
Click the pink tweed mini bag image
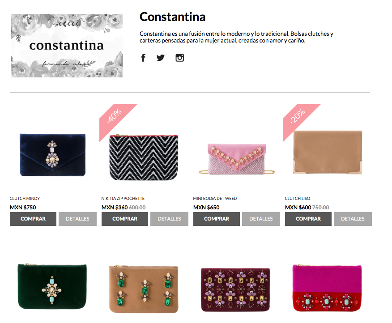point(237,159)
